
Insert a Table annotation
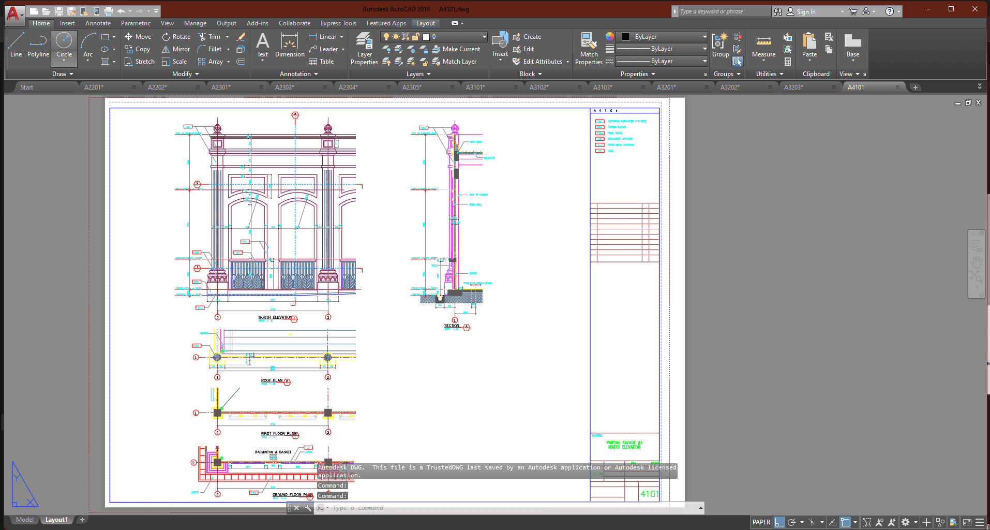[321, 62]
